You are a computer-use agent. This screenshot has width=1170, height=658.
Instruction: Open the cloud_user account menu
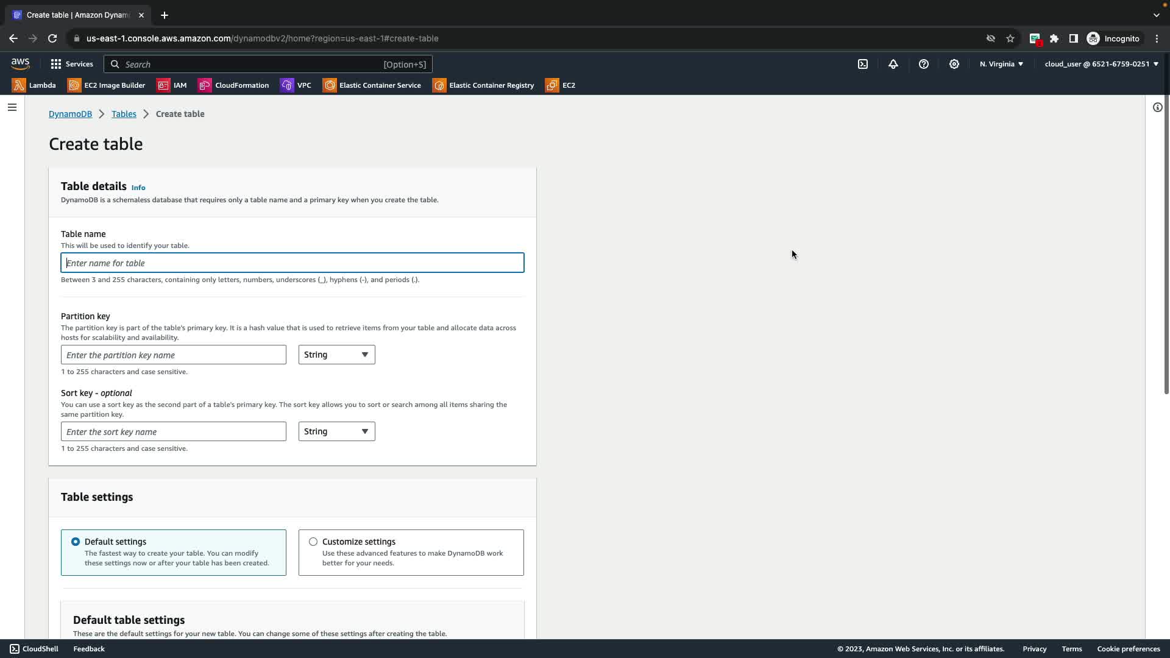coord(1101,64)
